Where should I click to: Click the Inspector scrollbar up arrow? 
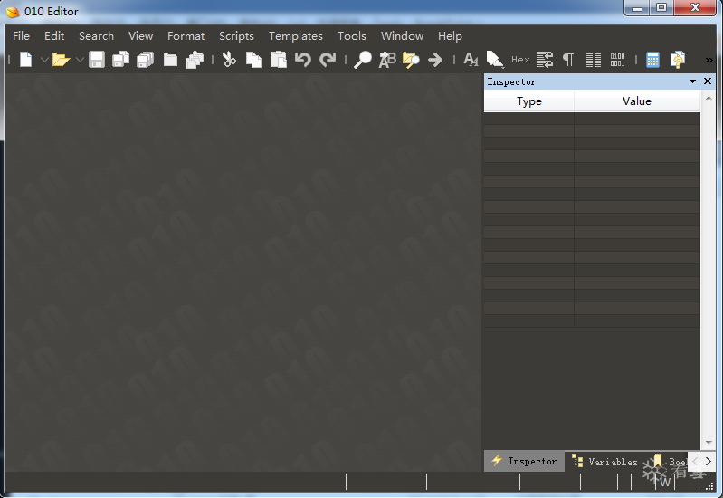point(709,98)
